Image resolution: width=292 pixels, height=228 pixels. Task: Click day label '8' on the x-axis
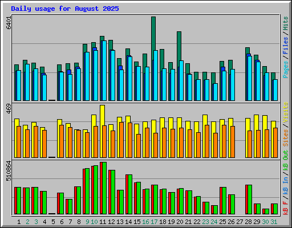(x=79, y=222)
